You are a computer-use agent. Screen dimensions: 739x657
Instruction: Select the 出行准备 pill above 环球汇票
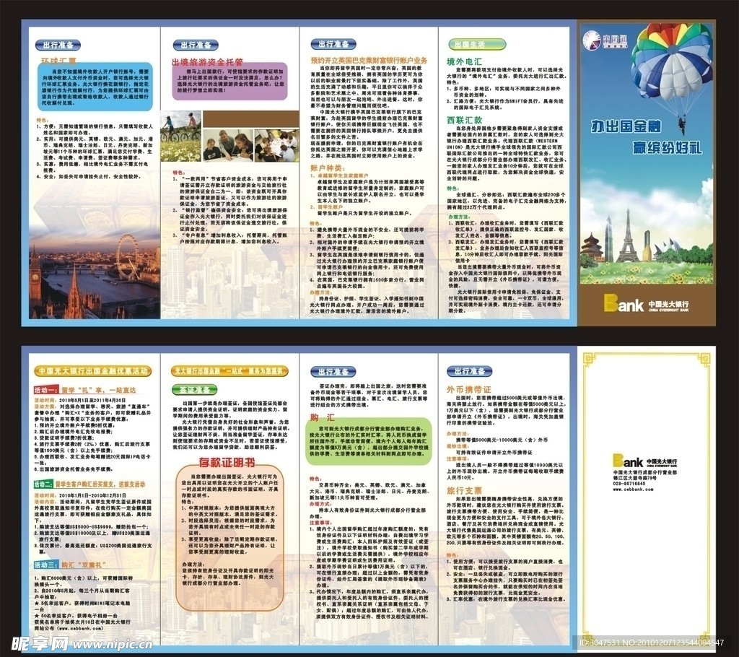58,45
